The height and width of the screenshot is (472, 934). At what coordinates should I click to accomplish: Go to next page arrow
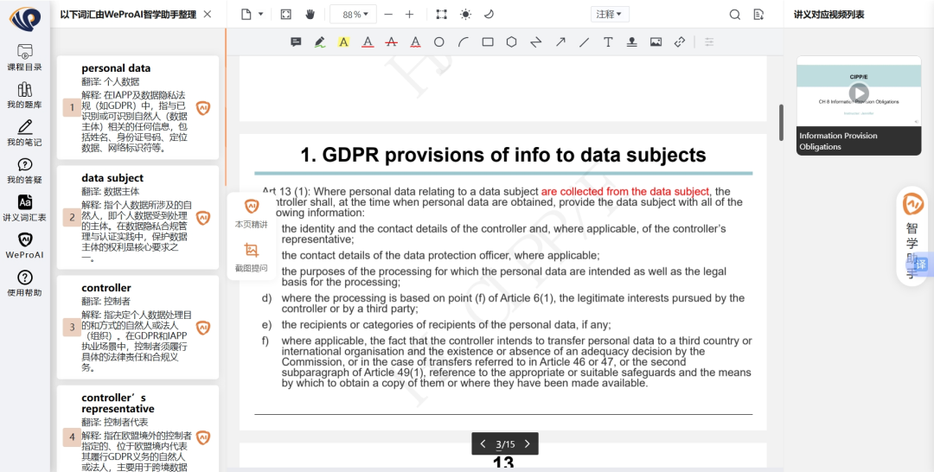[528, 443]
